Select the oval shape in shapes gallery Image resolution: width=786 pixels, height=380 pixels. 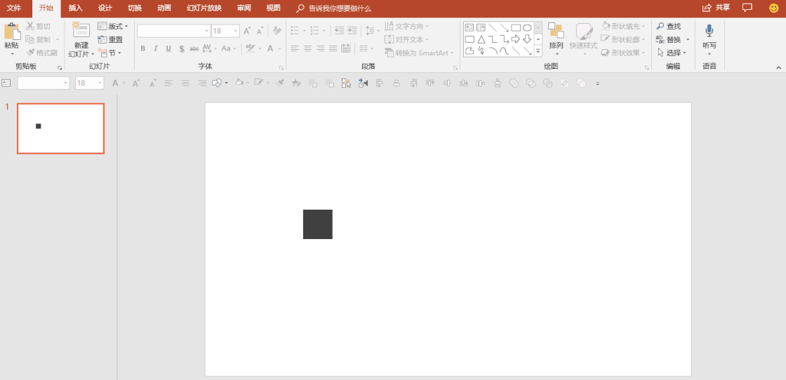(x=526, y=28)
